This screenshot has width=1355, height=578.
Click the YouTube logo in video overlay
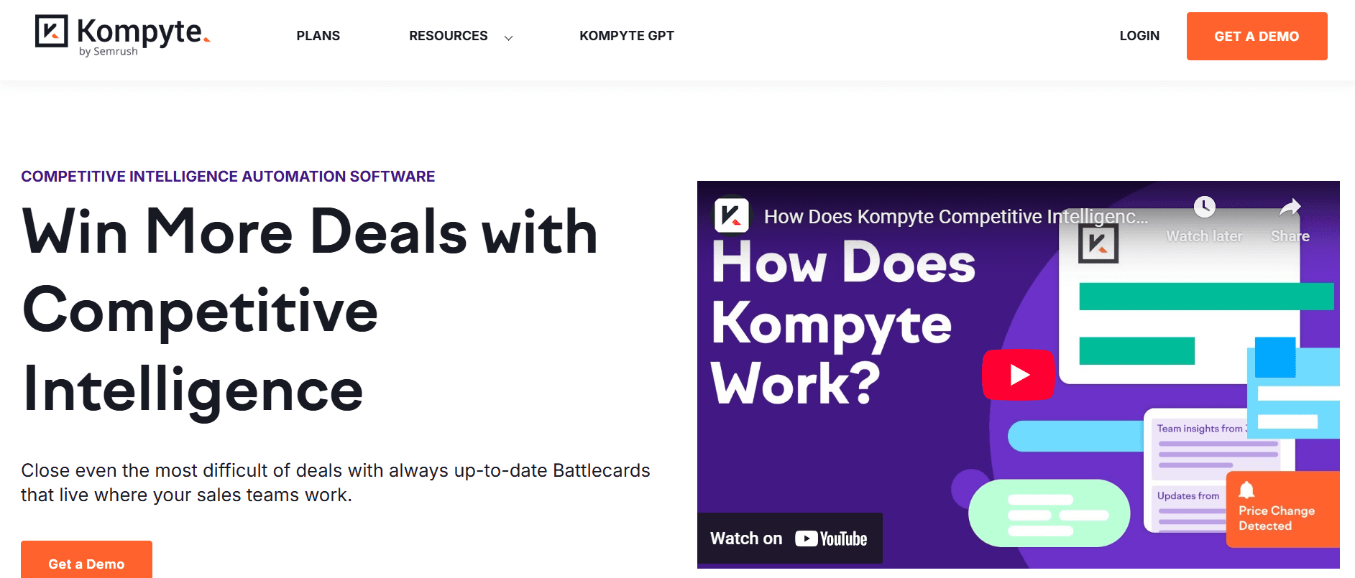[831, 539]
